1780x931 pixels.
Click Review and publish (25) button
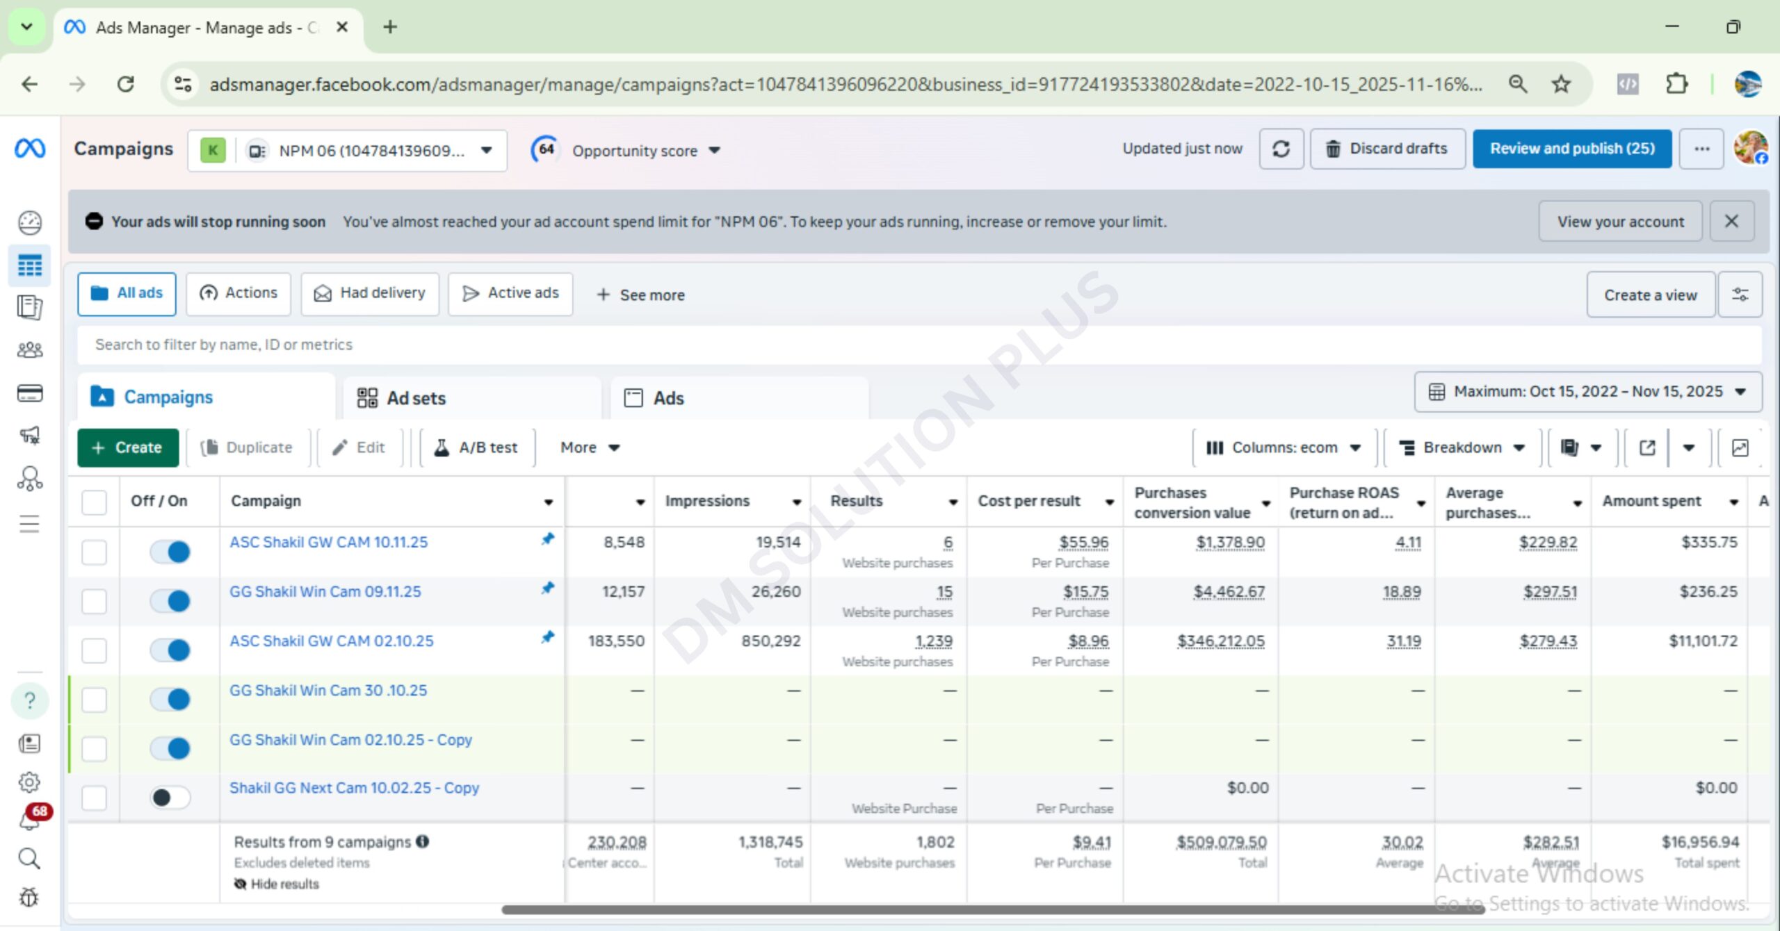1571,149
